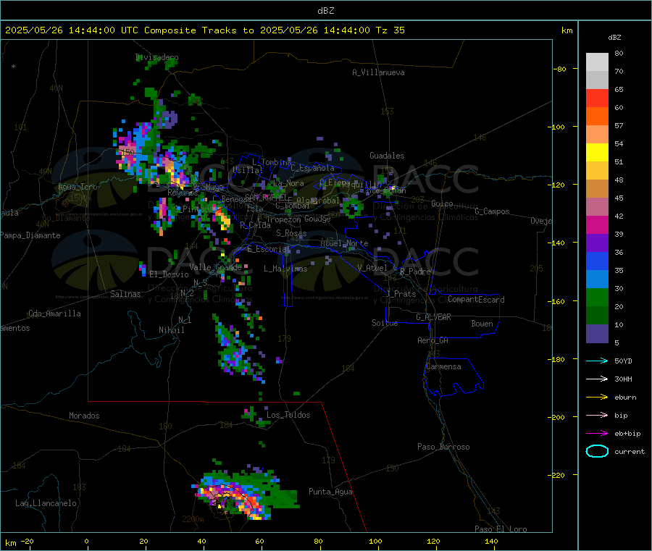Pick the dusty pink swatch between 45 and 42
652x551 pixels.
pyautogui.click(x=597, y=207)
